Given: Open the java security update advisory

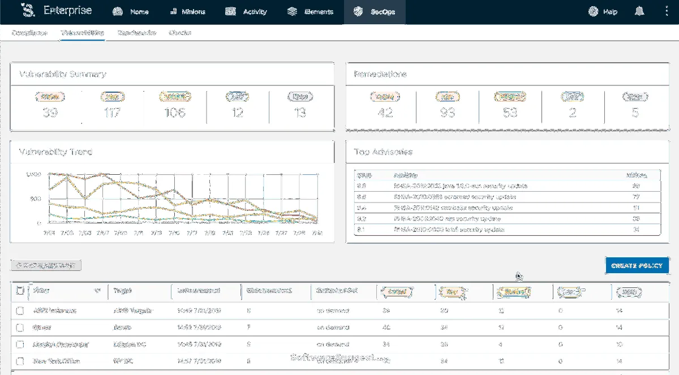Looking at the screenshot, I should [x=461, y=186].
